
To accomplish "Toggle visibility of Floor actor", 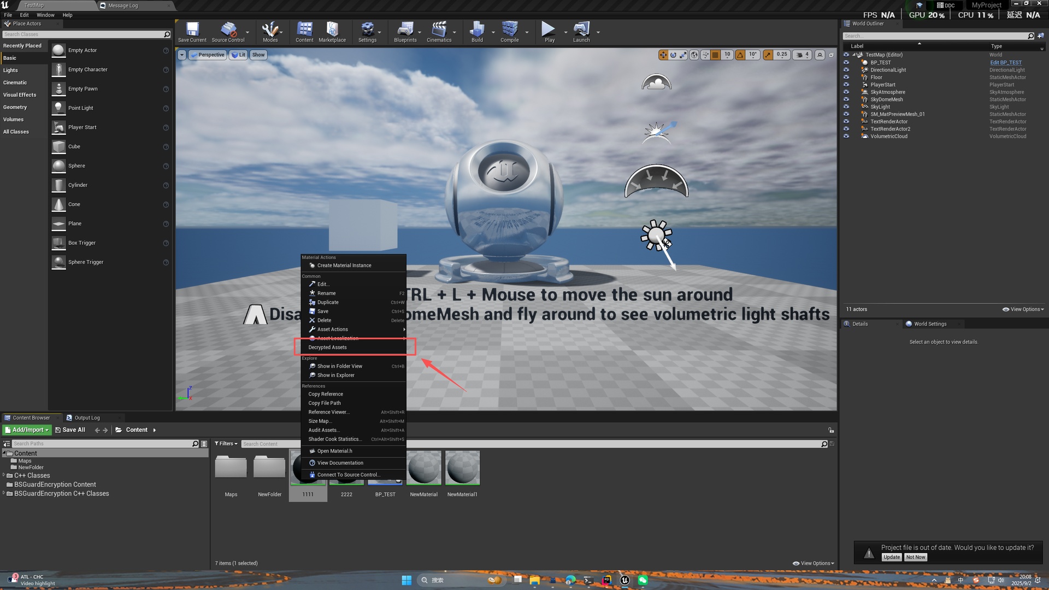I will pos(846,77).
